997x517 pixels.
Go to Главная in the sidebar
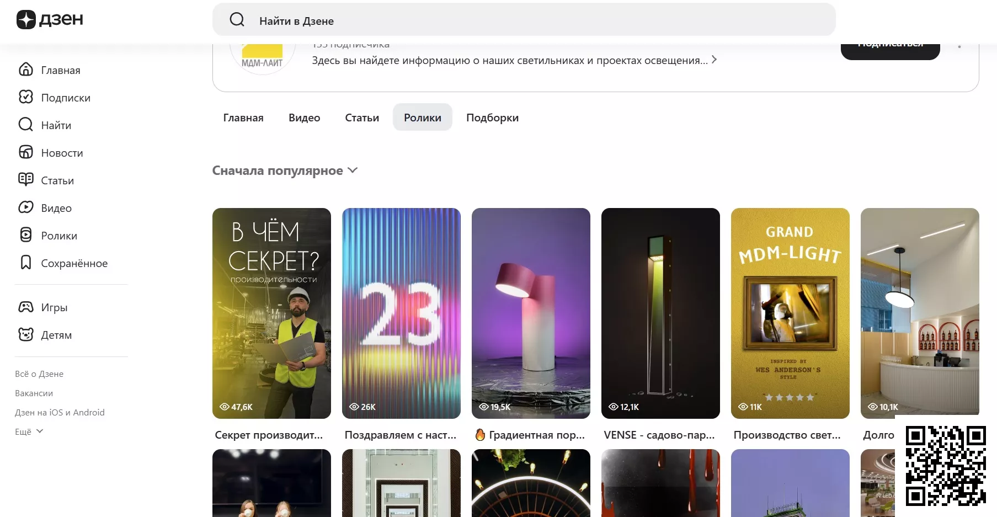61,70
